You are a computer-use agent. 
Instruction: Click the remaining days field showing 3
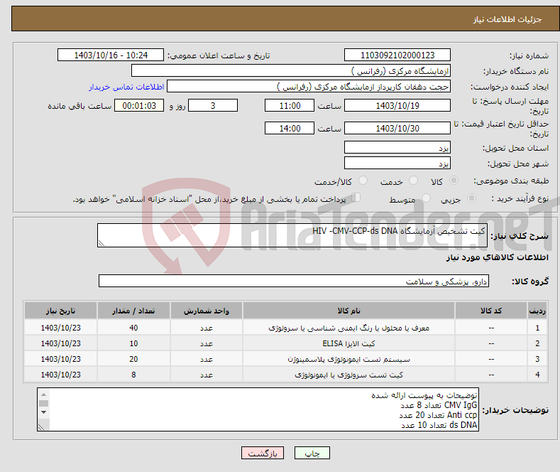213,105
